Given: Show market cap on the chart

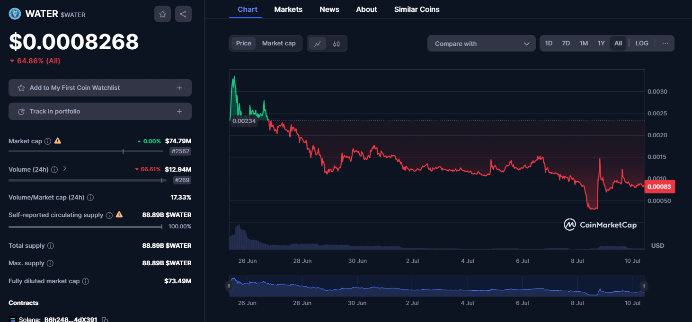Looking at the screenshot, I should [x=279, y=44].
